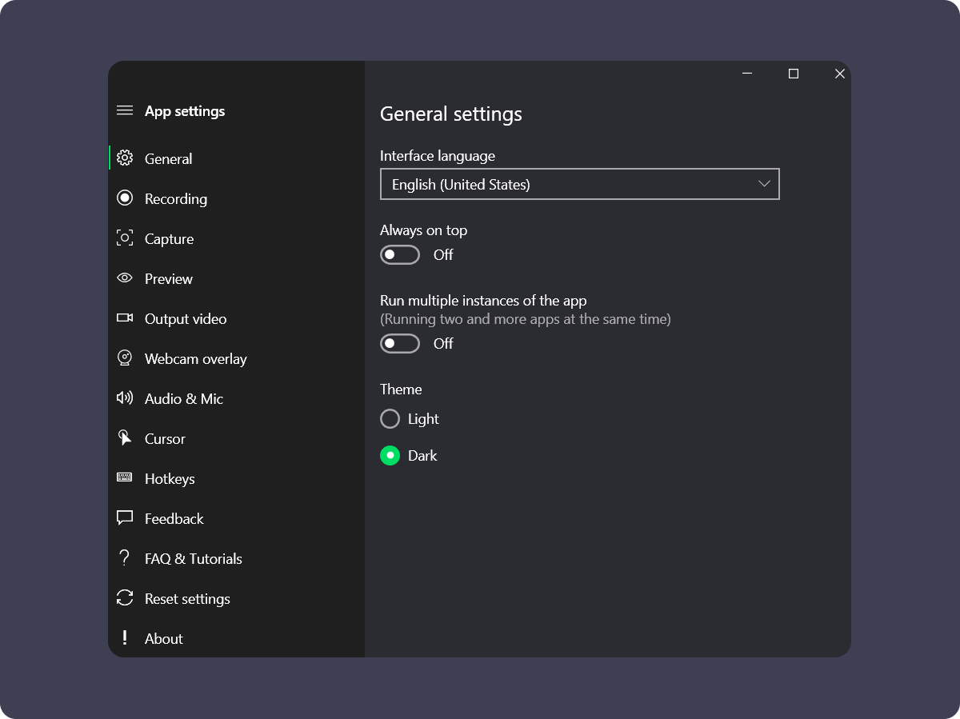Minimize the settings window

(x=747, y=74)
